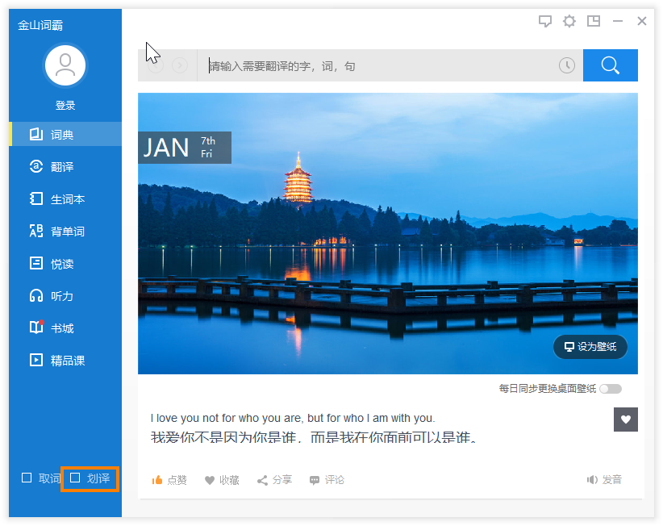Minimize the 金山词霸 window
This screenshot has width=663, height=526.
click(618, 21)
